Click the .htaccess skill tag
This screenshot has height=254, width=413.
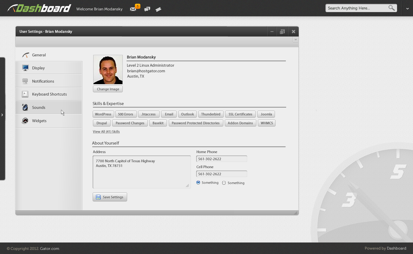[149, 114]
